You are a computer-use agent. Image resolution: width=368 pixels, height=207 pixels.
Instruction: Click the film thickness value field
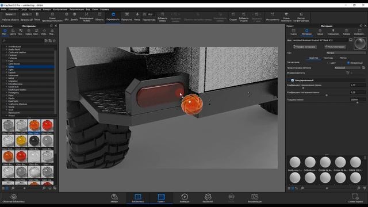358,99
